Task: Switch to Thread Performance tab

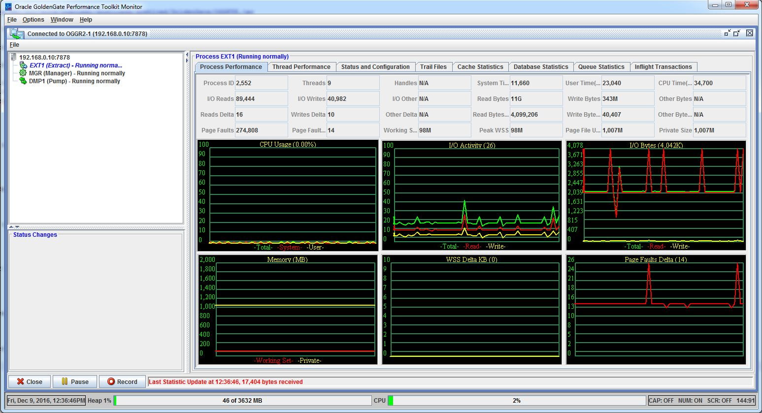Action: pos(301,67)
